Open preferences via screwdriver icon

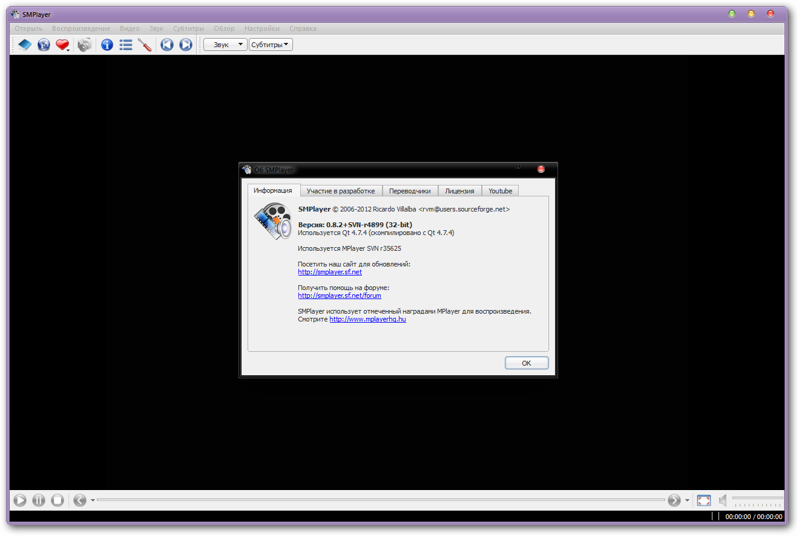point(145,45)
